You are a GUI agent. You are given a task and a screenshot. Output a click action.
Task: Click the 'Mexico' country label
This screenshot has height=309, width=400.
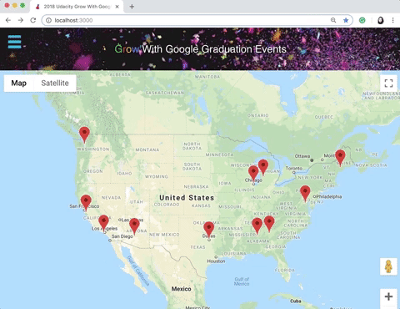coord(181,289)
